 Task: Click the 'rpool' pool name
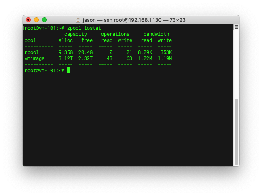coord(32,52)
